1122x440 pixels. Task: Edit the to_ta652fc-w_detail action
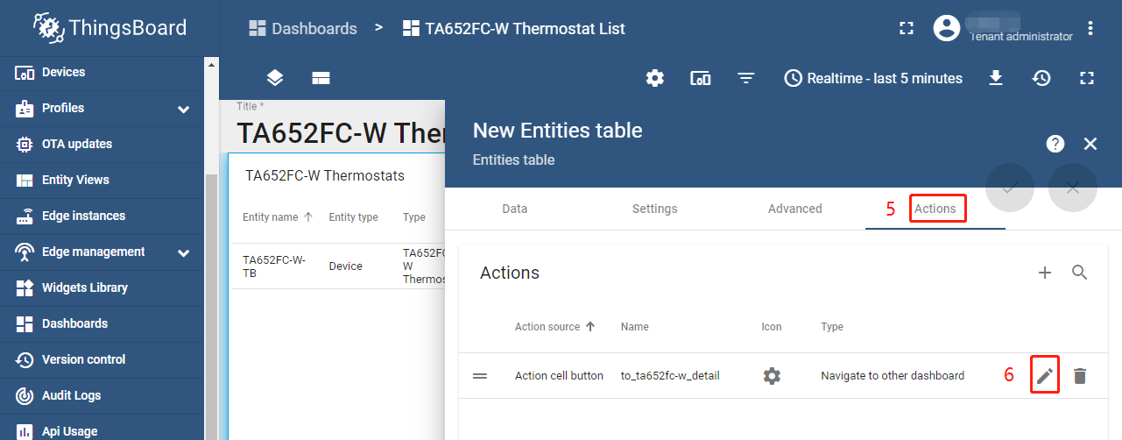pos(1045,376)
